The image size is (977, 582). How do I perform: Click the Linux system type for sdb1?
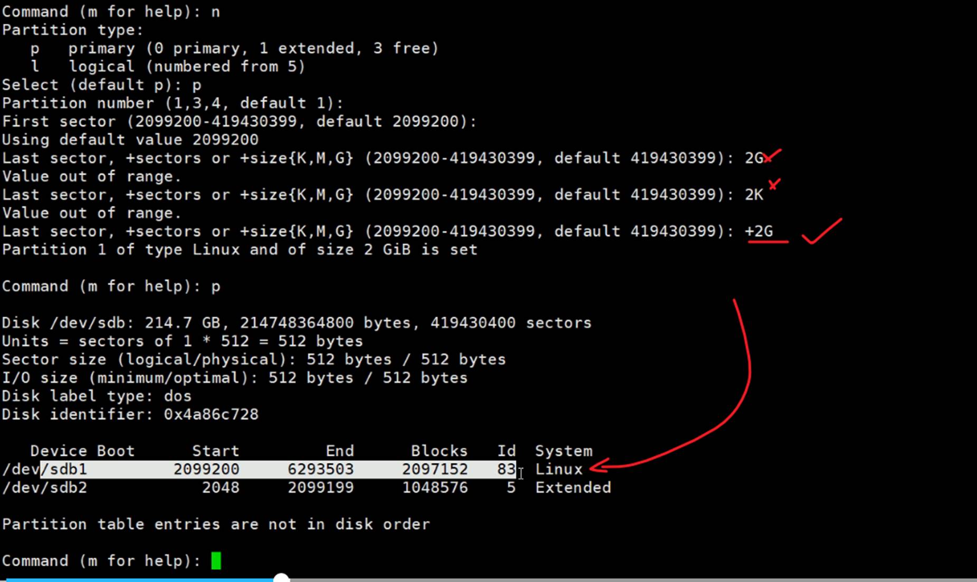pyautogui.click(x=558, y=469)
